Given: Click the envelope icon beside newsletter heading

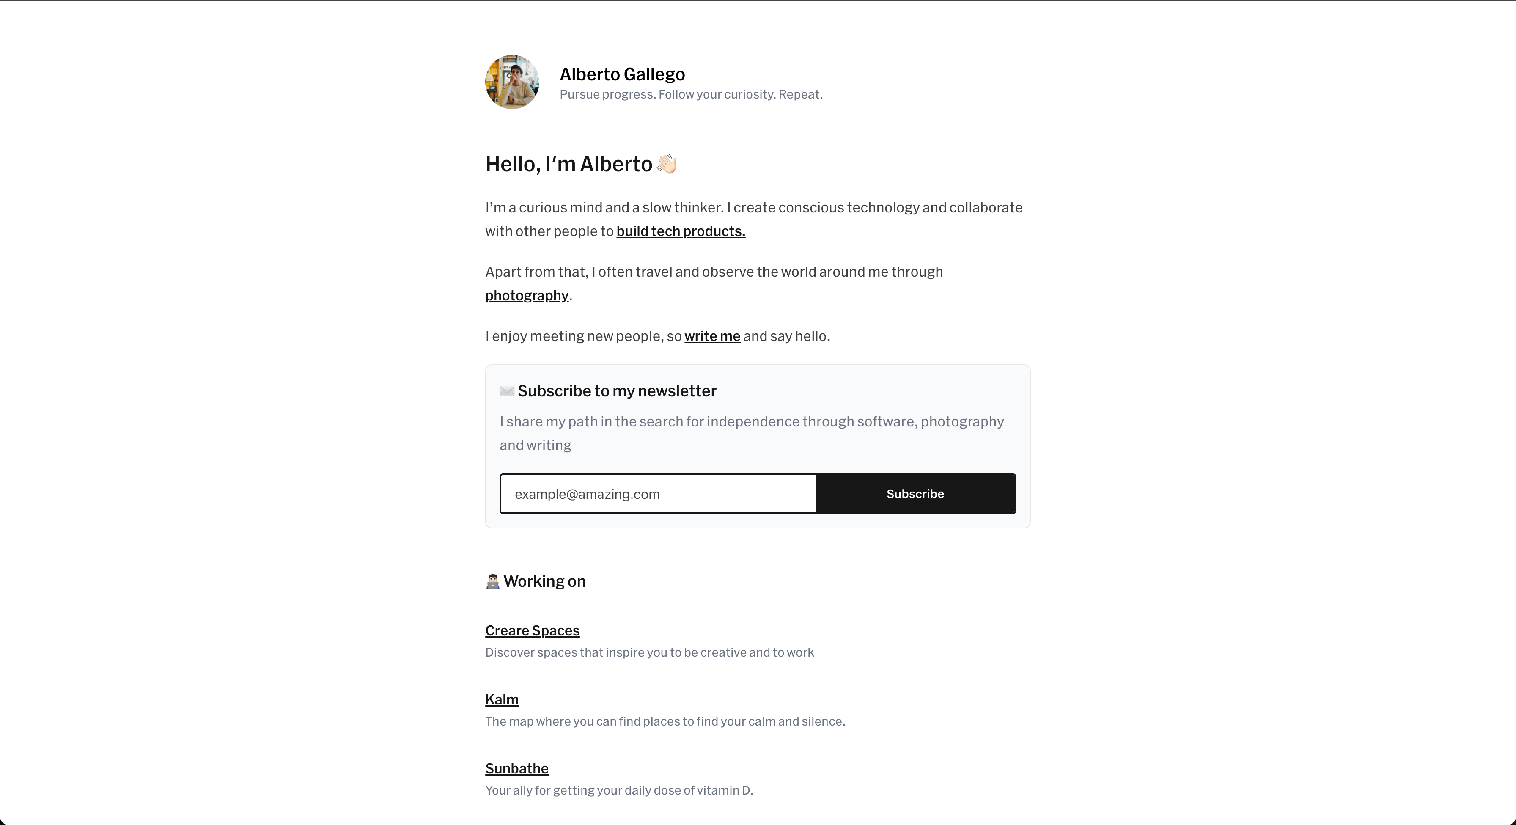Looking at the screenshot, I should coord(507,391).
